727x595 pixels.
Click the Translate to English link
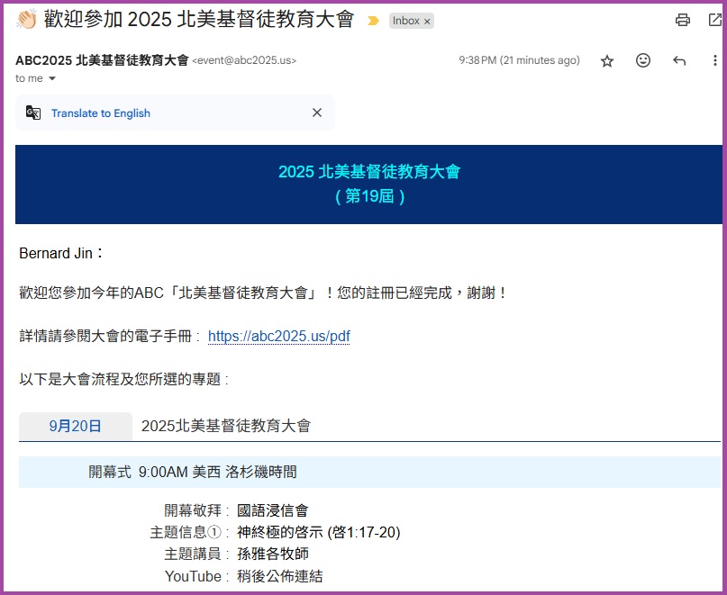(101, 113)
